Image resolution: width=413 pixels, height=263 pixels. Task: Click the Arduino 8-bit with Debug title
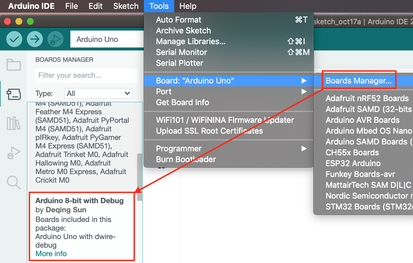pos(79,201)
